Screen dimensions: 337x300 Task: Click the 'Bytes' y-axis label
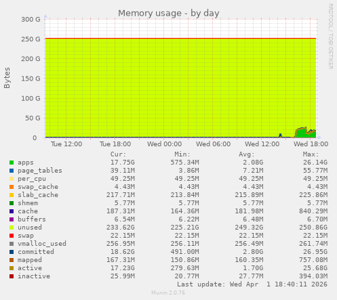(7, 78)
